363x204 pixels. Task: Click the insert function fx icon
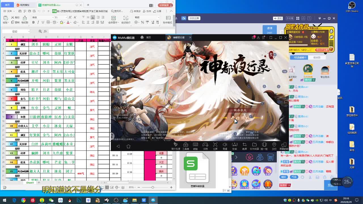tap(45, 31)
